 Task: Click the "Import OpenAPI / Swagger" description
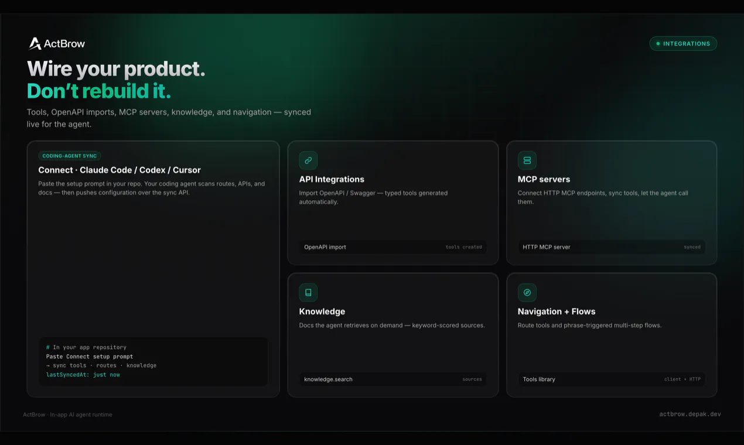pyautogui.click(x=373, y=197)
